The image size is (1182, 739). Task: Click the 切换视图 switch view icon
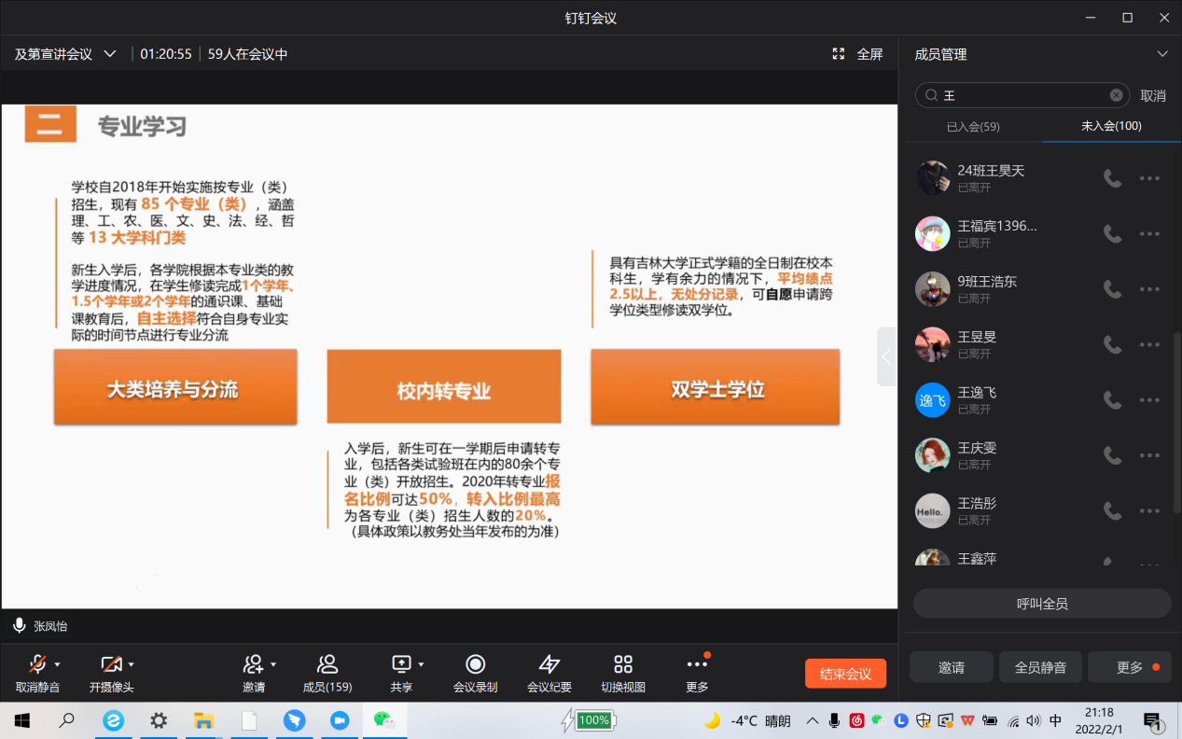(x=623, y=664)
